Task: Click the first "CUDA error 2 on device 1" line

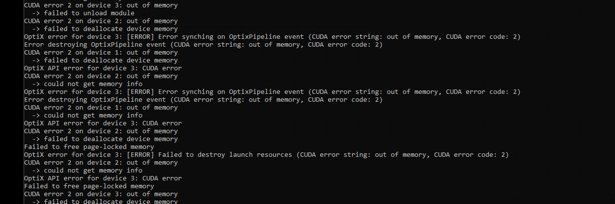Action: 101,53
